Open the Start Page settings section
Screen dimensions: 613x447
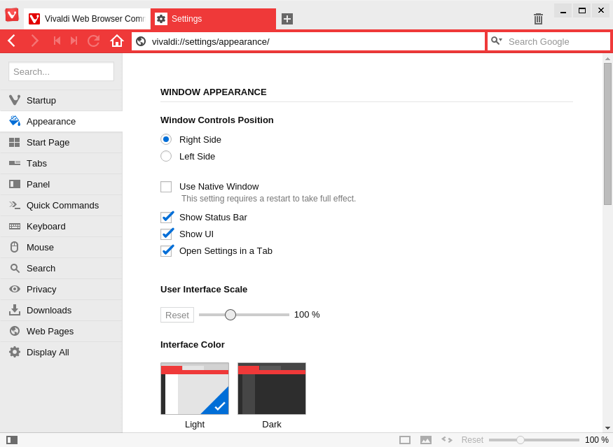[61, 143]
